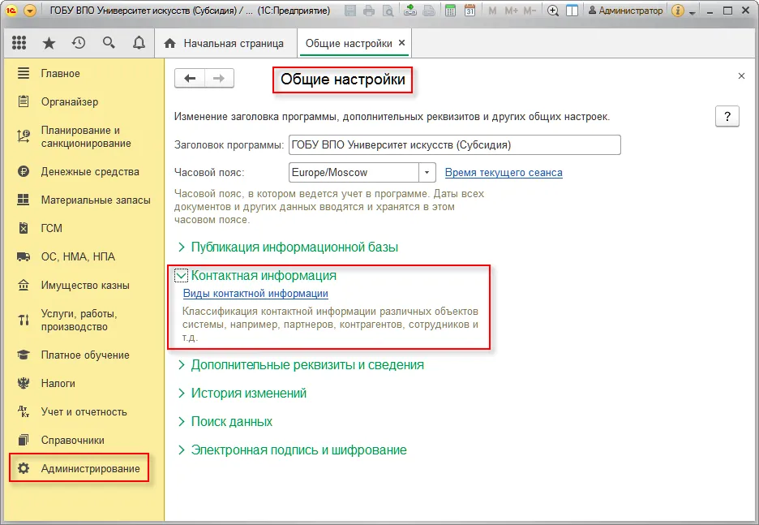
Task: Open the sections menu grid icon
Action: pyautogui.click(x=19, y=43)
